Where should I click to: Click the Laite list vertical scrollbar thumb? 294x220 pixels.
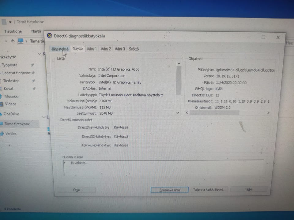tap(179, 80)
